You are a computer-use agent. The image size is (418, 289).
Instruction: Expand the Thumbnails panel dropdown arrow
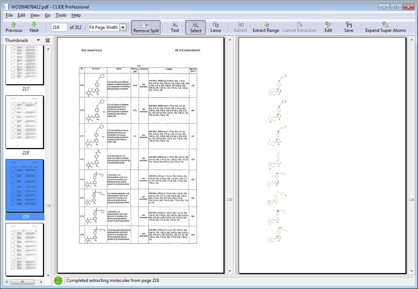tap(38, 40)
